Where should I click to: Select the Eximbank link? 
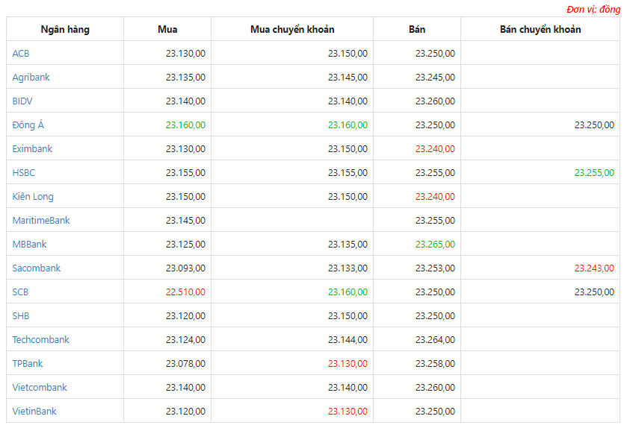click(32, 149)
